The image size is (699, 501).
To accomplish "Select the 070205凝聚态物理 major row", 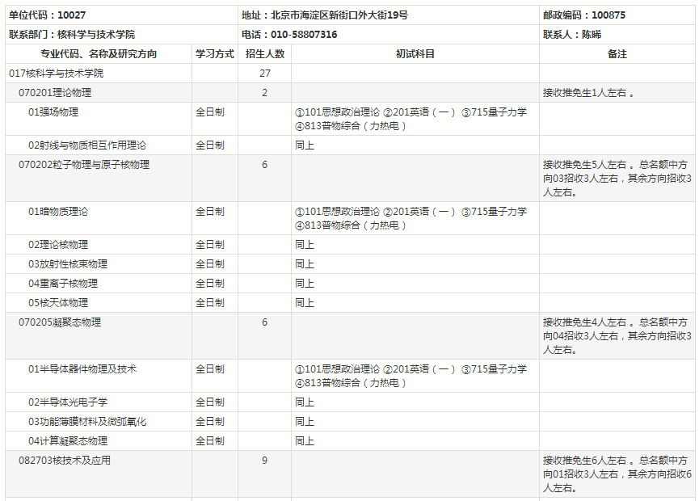I will coord(61,322).
